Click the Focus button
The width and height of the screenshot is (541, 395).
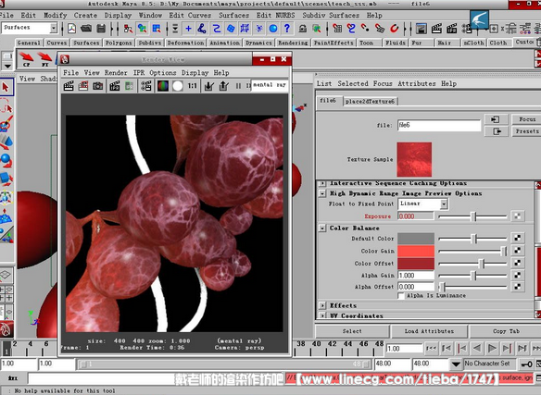click(x=527, y=119)
